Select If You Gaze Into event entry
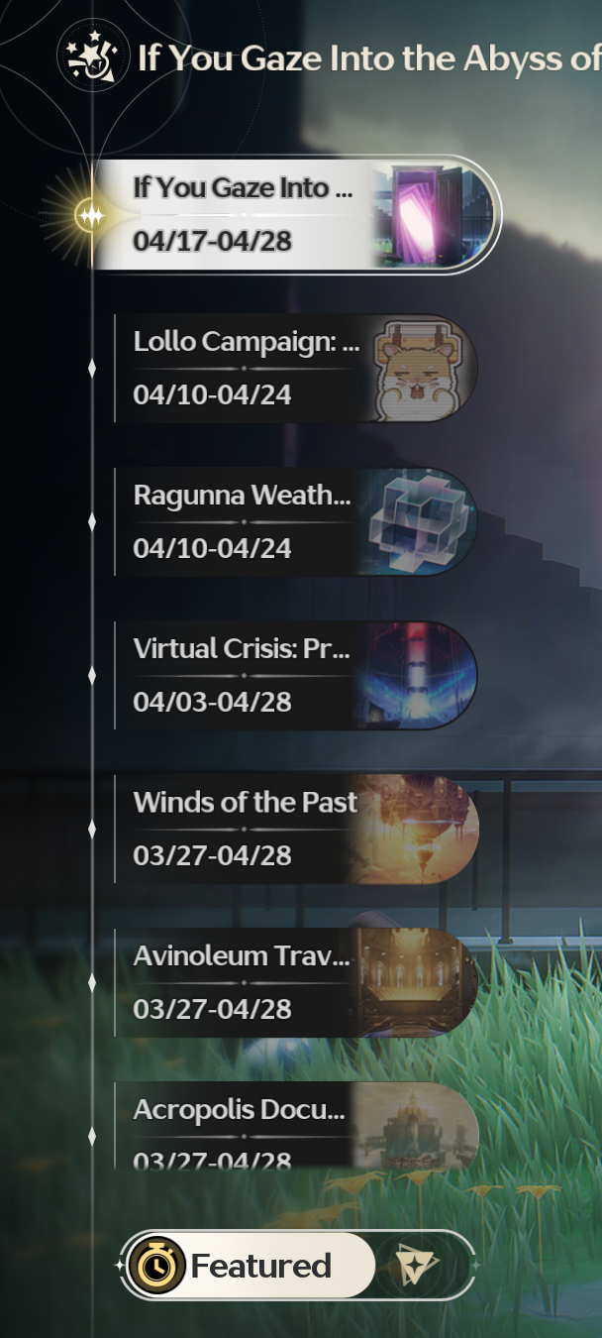Image resolution: width=602 pixels, height=1338 pixels. point(295,215)
